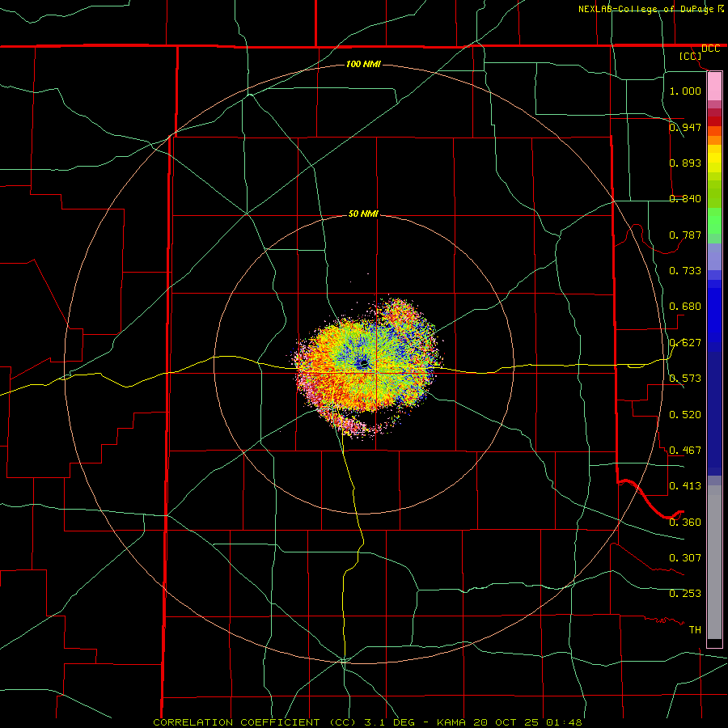Click the 0.733 legend value

click(685, 271)
